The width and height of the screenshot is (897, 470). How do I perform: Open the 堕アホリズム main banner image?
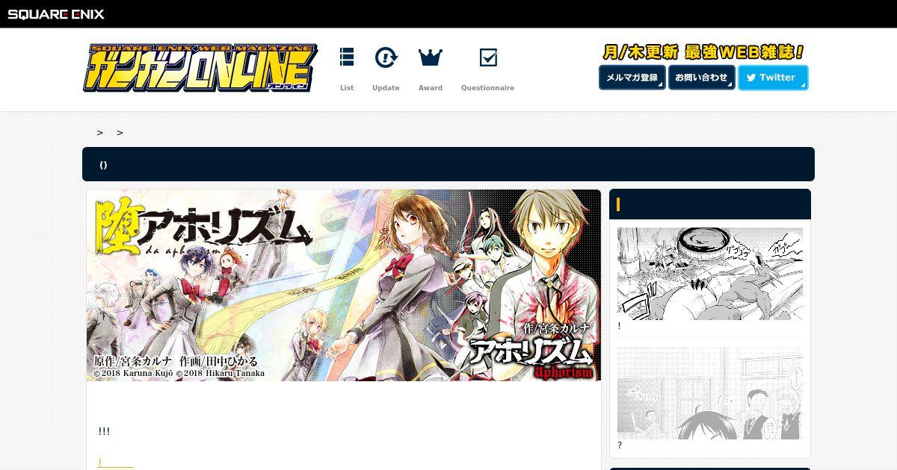tap(344, 285)
